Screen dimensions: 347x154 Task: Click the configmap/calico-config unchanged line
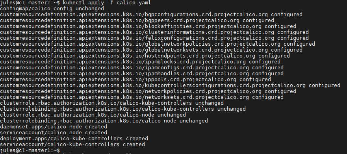pyautogui.click(x=52, y=9)
